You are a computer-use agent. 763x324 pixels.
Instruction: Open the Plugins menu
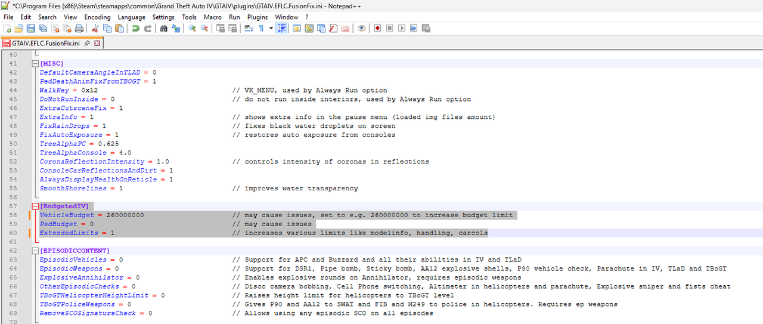pos(258,17)
